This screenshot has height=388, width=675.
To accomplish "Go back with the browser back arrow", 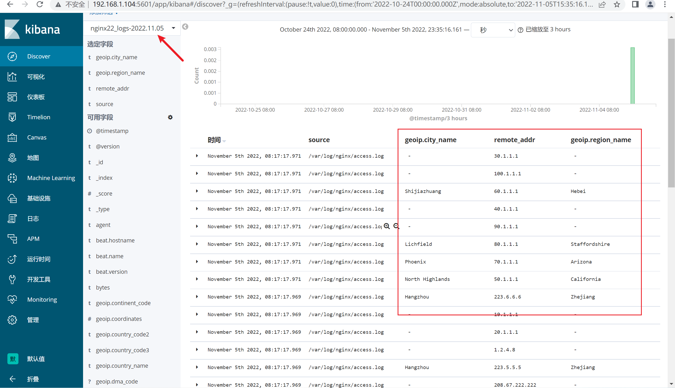I will coord(10,4).
